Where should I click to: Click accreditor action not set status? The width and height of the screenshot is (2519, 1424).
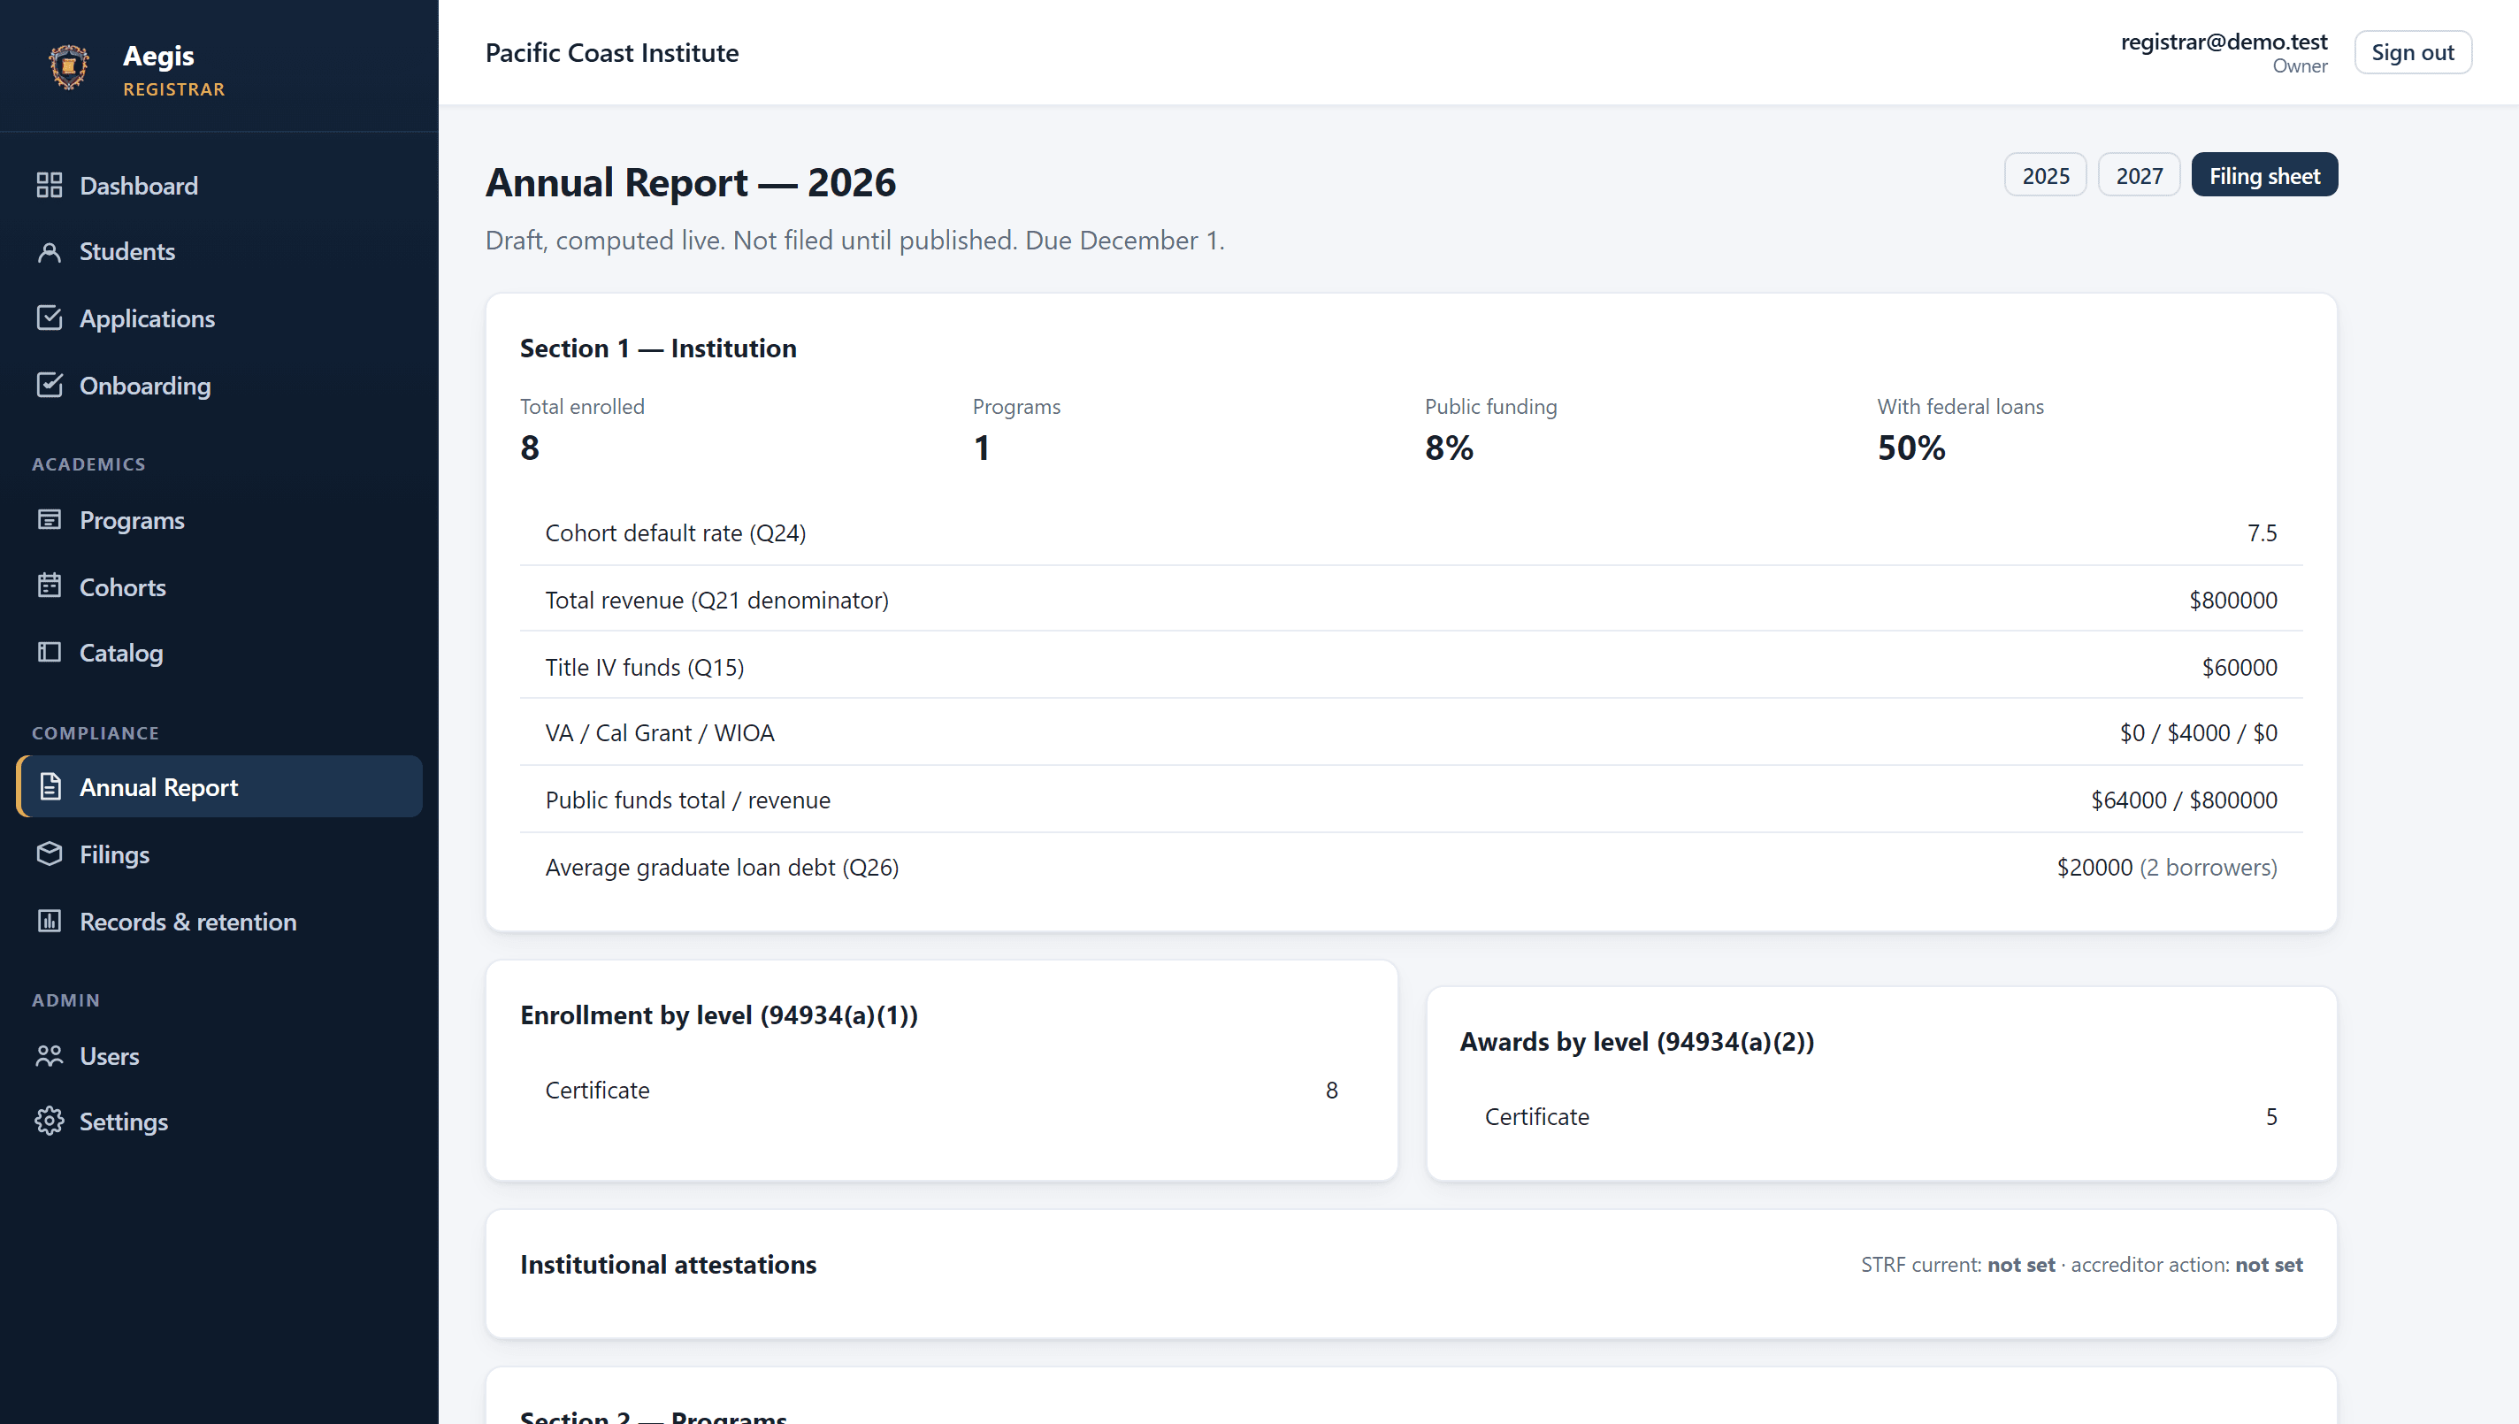tap(2186, 1265)
